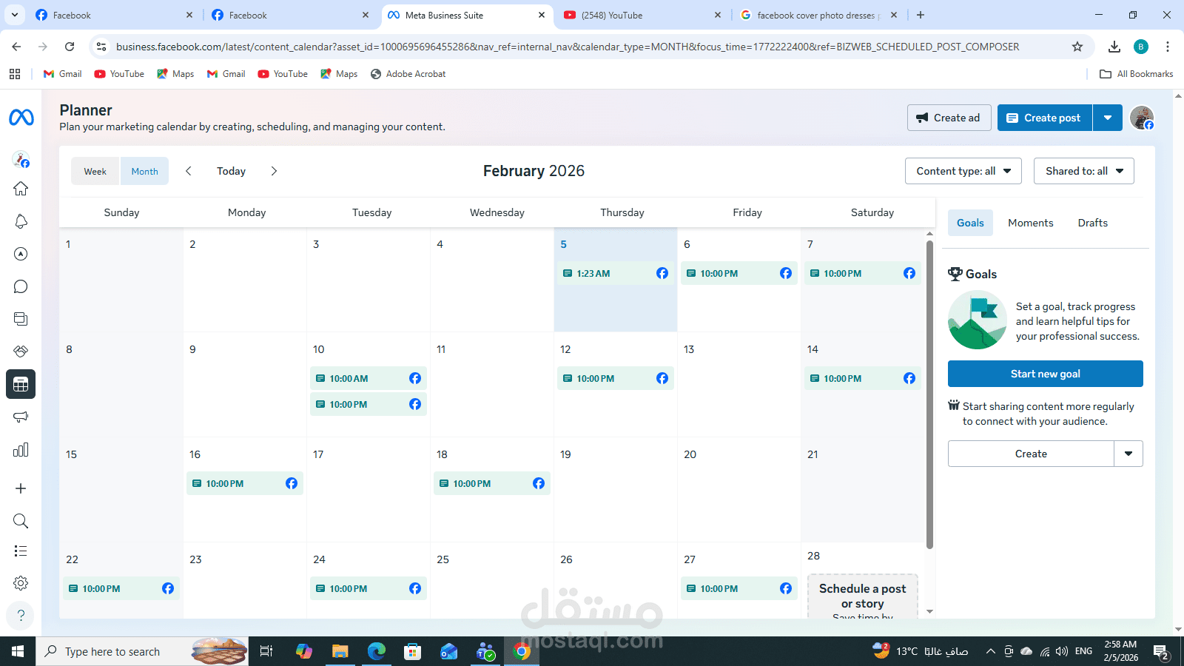Open Settings gear in the sidebar
The image size is (1184, 666).
coord(21,583)
